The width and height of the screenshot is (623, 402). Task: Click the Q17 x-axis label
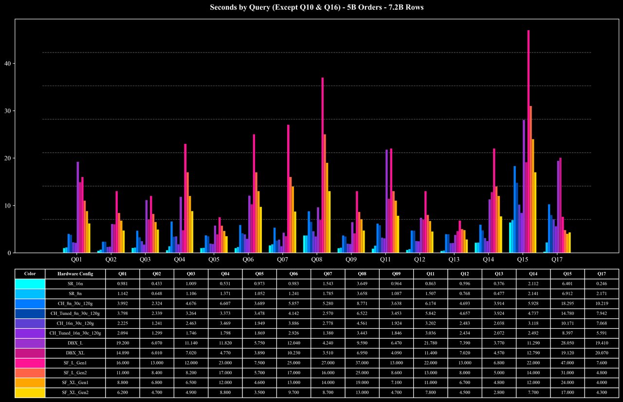point(557,260)
